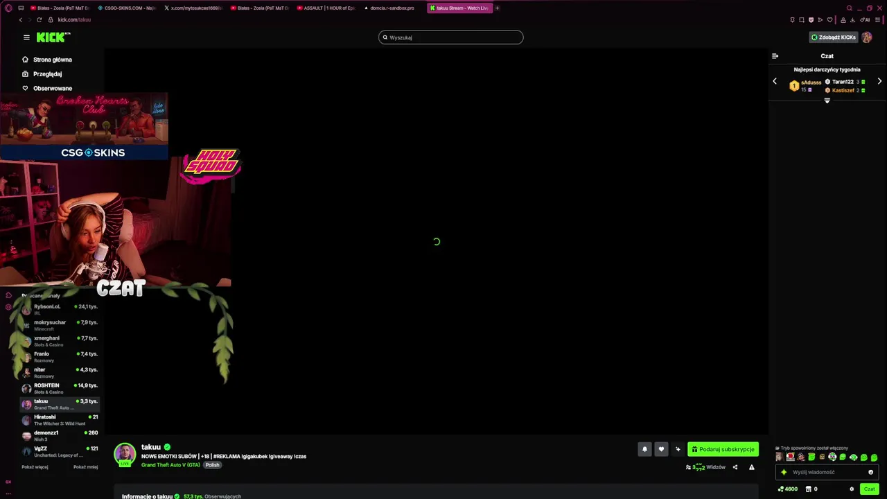Click the browser address bar kick.com/takuu
This screenshot has height=499, width=887.
tap(74, 19)
